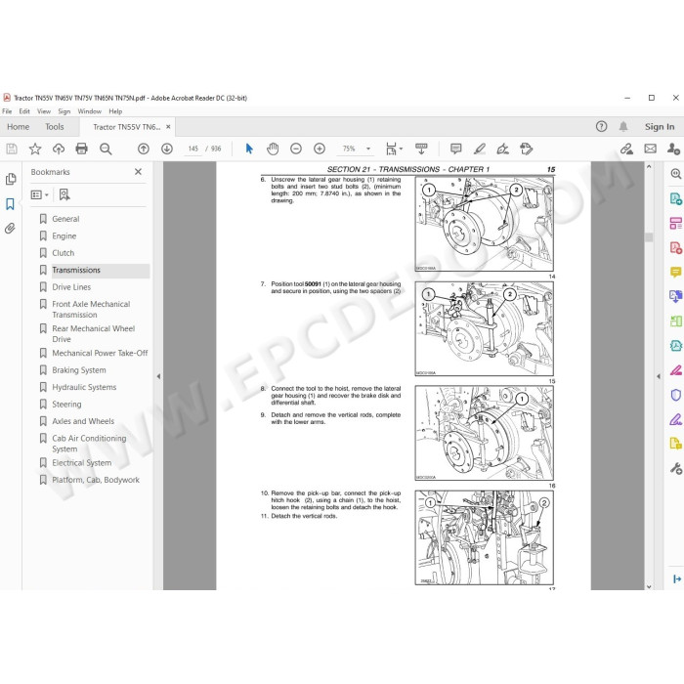Screen dimensions: 684x684
Task: Open the Attachments paperclip panel
Action: point(10,229)
